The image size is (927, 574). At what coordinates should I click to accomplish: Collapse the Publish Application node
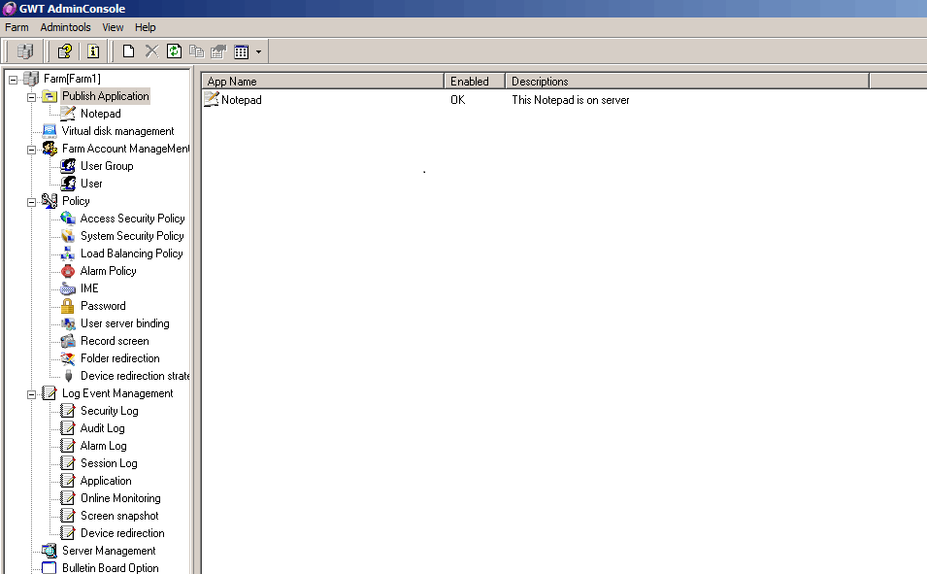(32, 96)
